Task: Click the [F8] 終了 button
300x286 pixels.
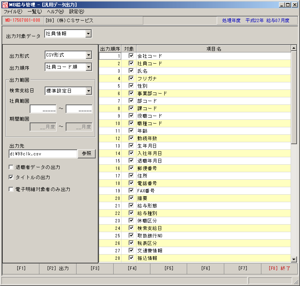Action: coord(279,268)
